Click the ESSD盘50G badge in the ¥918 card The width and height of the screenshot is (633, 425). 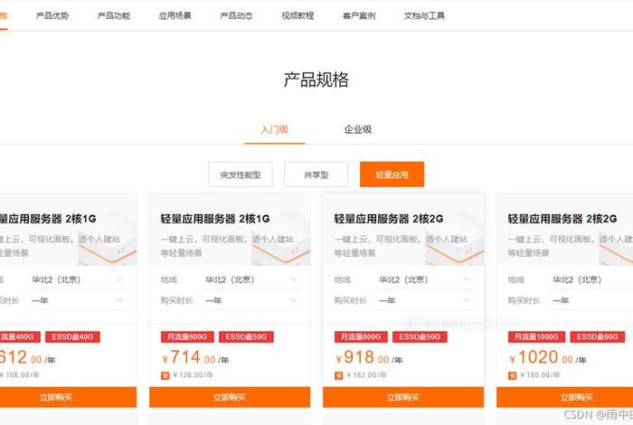[x=420, y=336]
